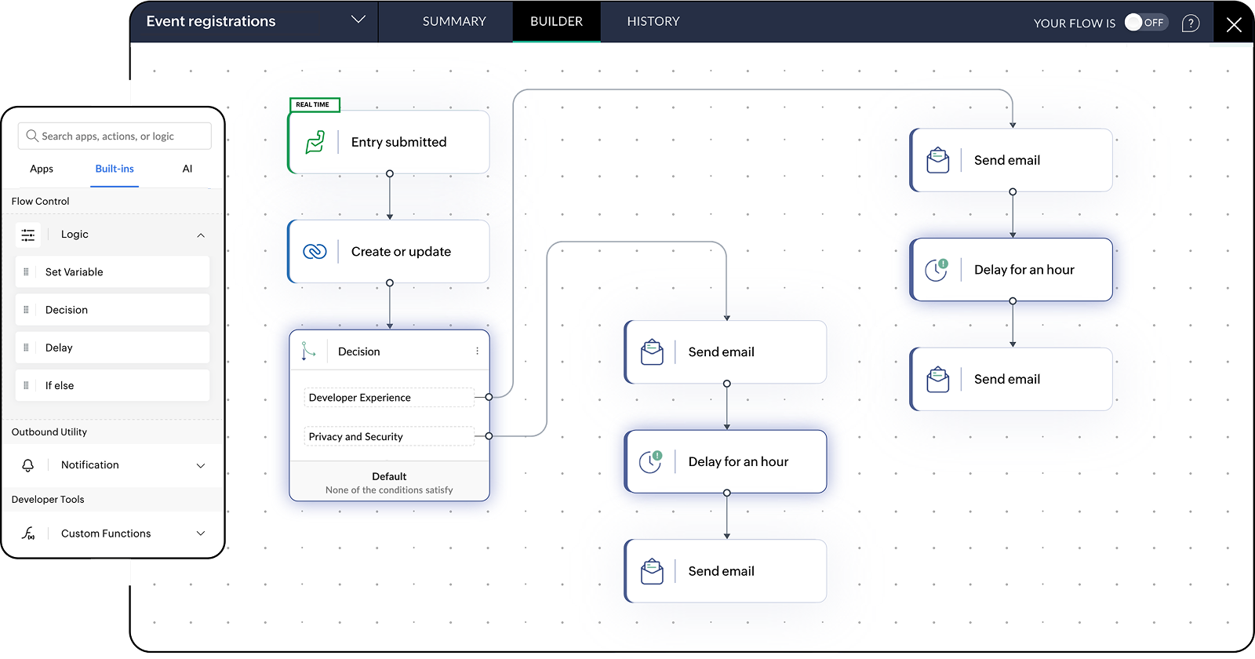The height and width of the screenshot is (659, 1255).
Task: Click the Default branch of Decision
Action: pos(389,482)
